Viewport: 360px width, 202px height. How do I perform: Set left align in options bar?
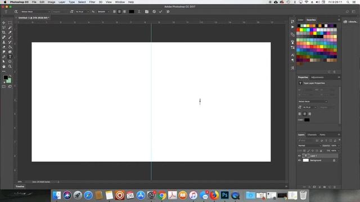click(x=114, y=11)
